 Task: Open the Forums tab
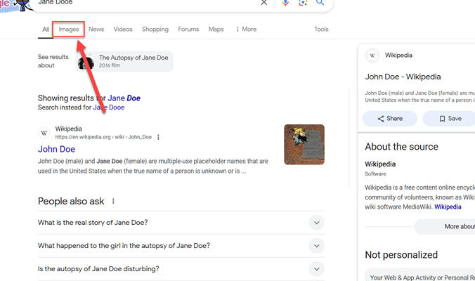188,30
